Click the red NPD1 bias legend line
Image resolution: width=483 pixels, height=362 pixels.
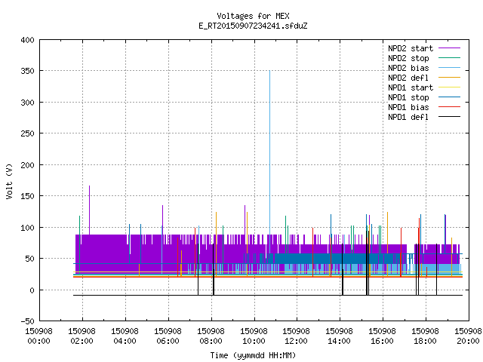tap(450, 107)
